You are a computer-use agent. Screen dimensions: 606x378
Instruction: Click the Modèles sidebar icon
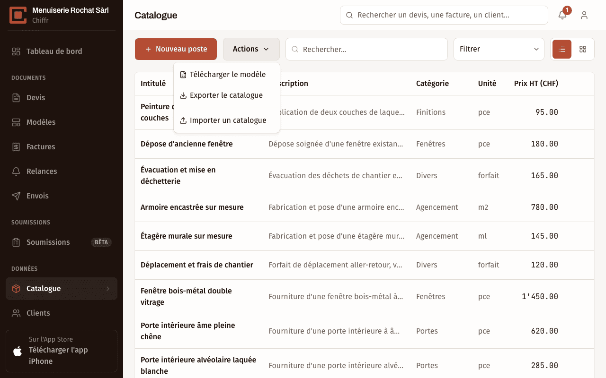pos(16,122)
